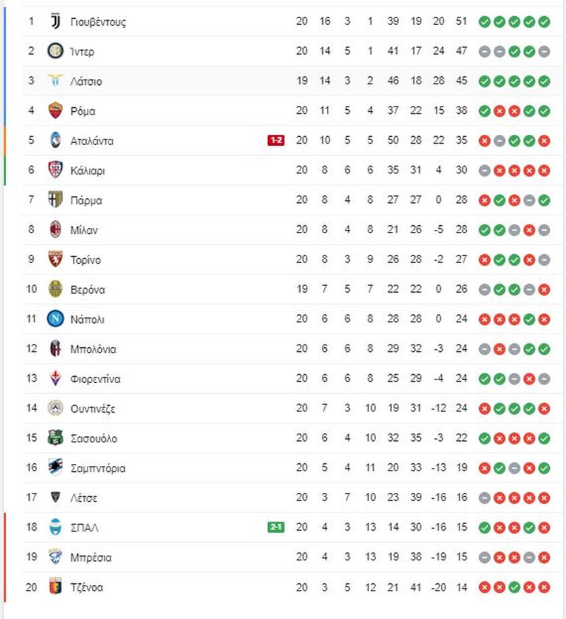Click the Fiorentina crest icon
The image size is (566, 619).
[55, 378]
